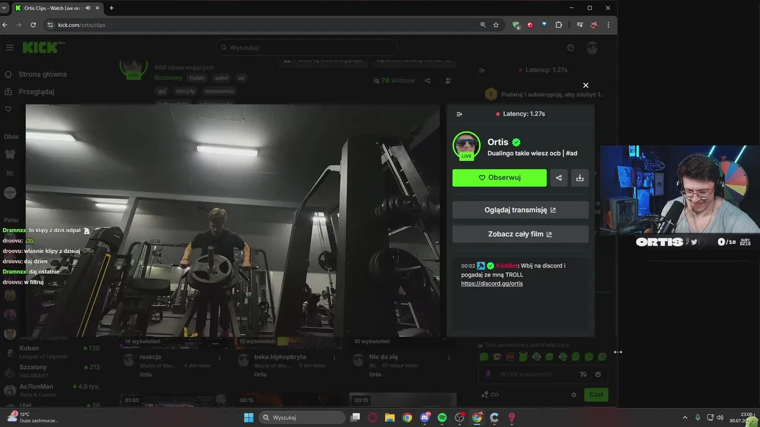Play the gym clip video

[233, 221]
